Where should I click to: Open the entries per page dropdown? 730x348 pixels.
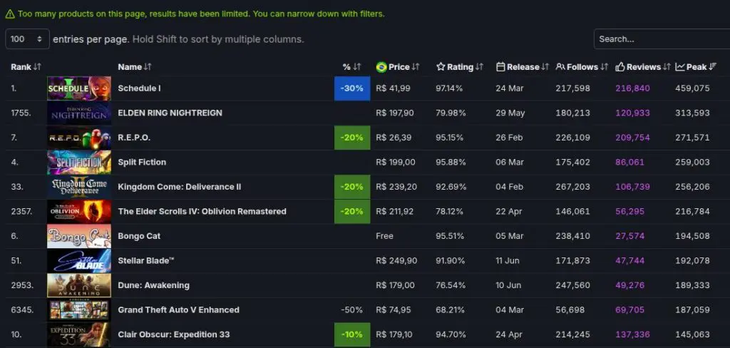[x=27, y=39]
